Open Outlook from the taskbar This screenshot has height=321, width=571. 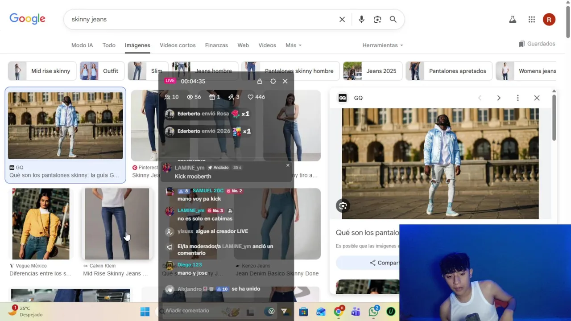[321, 312]
